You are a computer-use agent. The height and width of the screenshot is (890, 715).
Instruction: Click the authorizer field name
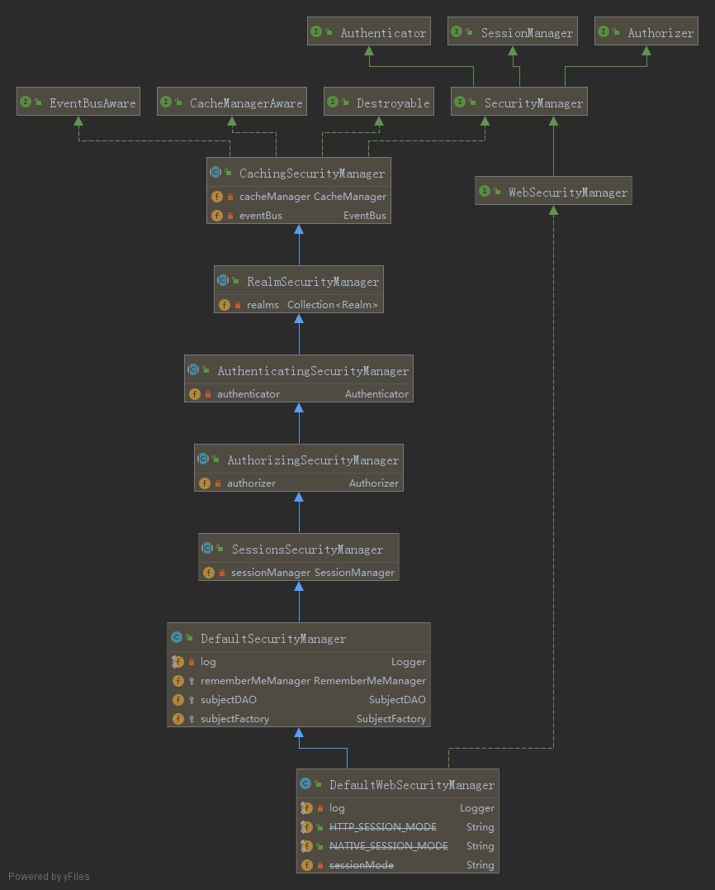[x=251, y=483]
